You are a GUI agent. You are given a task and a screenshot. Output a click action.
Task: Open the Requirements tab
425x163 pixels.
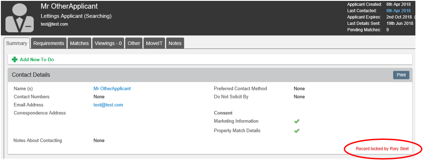(x=49, y=43)
